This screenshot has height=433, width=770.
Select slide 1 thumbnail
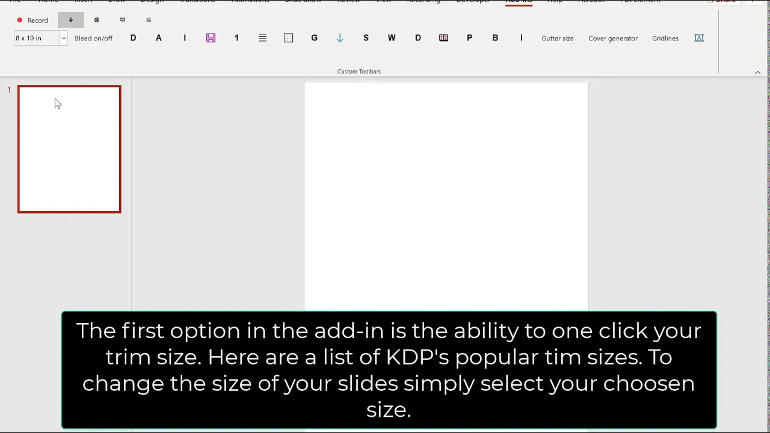(69, 149)
